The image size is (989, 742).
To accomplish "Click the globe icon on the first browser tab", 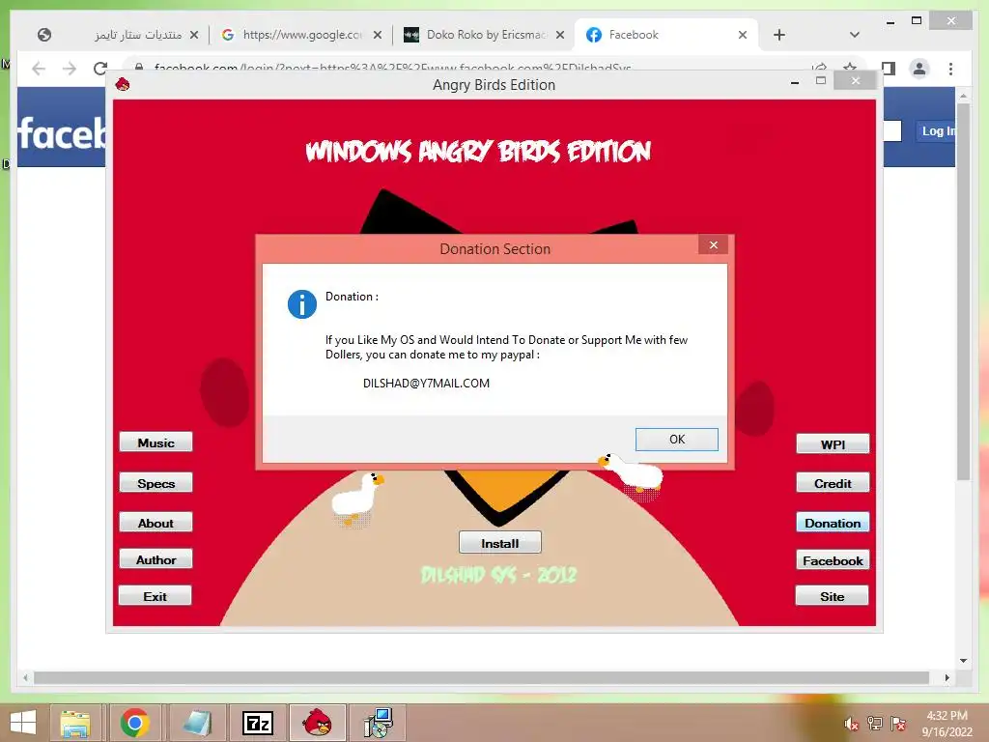I will pyautogui.click(x=44, y=35).
